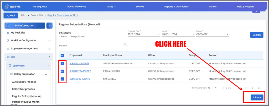This screenshot has width=269, height=106.
Task: Click the search magnifier icon
Action: click(125, 45)
